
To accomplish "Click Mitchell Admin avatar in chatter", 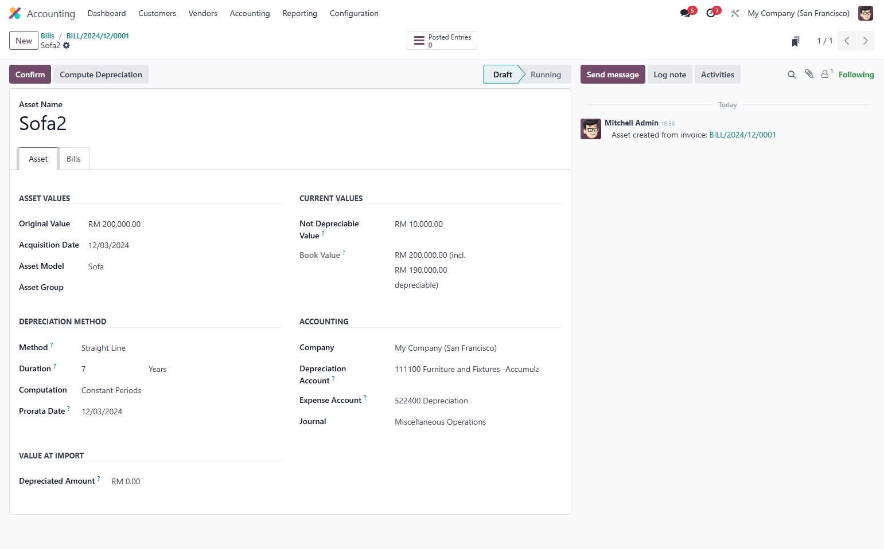I will (591, 129).
